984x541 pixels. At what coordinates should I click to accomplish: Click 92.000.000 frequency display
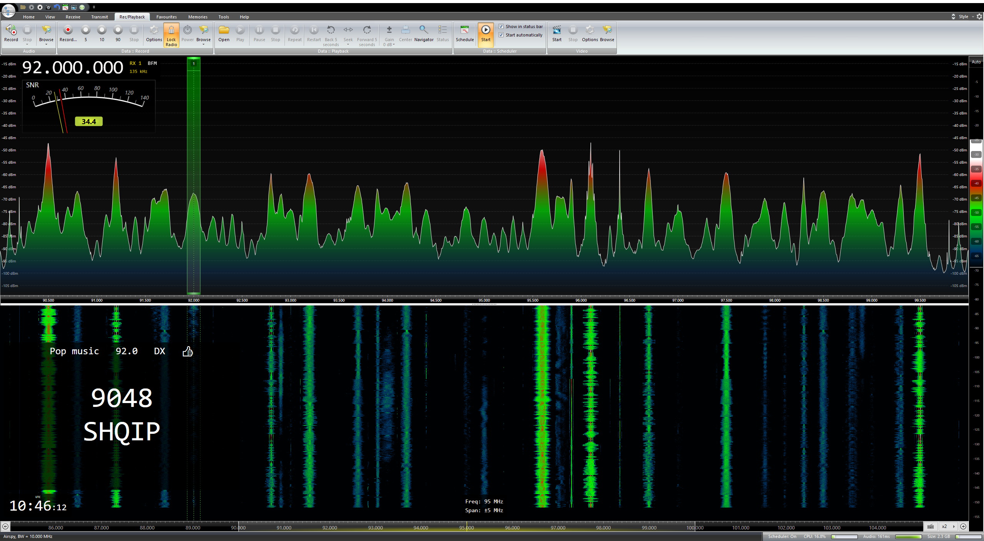(73, 68)
